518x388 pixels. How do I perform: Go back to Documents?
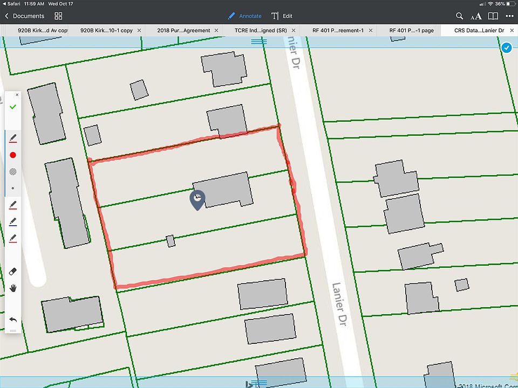click(x=24, y=16)
